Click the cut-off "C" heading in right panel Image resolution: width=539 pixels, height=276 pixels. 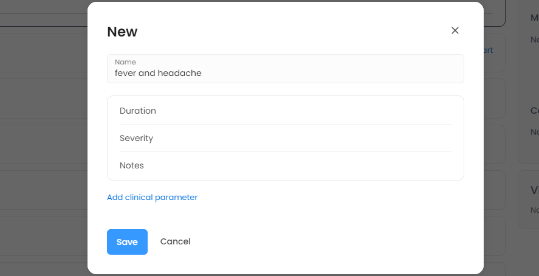[x=535, y=111]
